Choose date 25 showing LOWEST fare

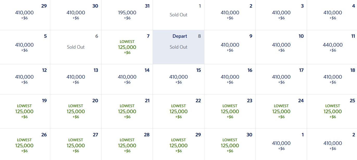(x=333, y=111)
